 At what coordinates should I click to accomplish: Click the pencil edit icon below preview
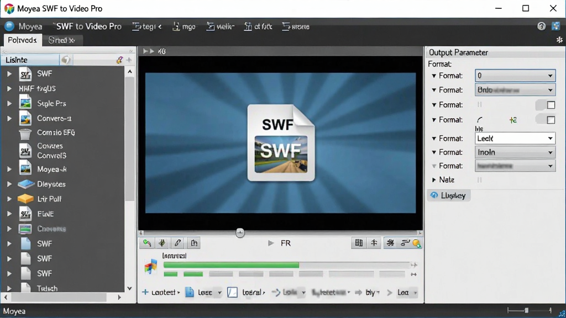pyautogui.click(x=177, y=243)
